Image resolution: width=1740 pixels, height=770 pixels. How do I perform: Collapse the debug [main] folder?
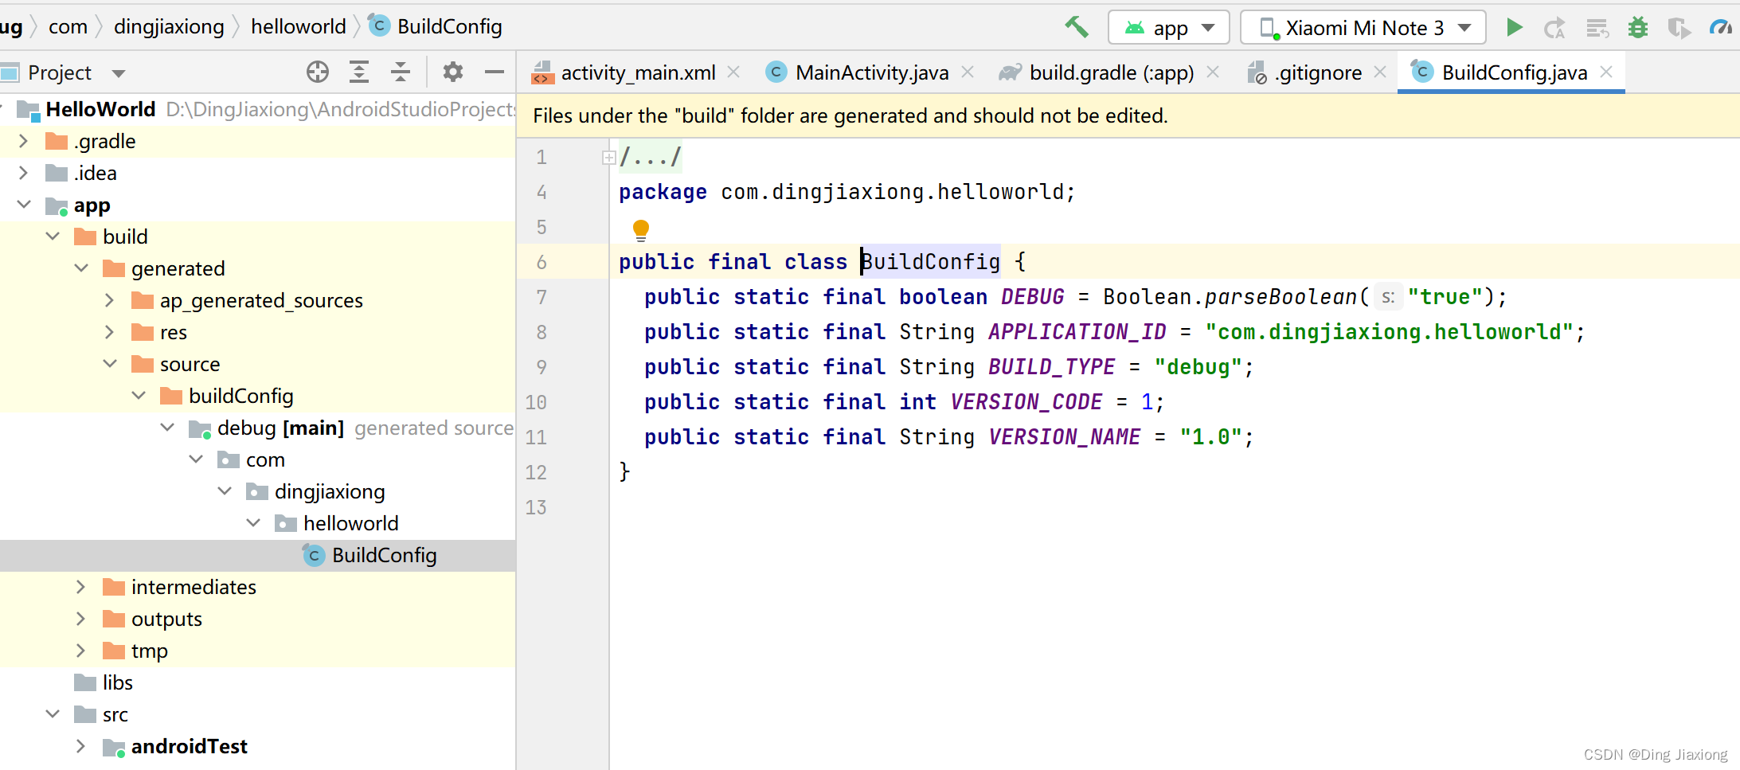167,428
